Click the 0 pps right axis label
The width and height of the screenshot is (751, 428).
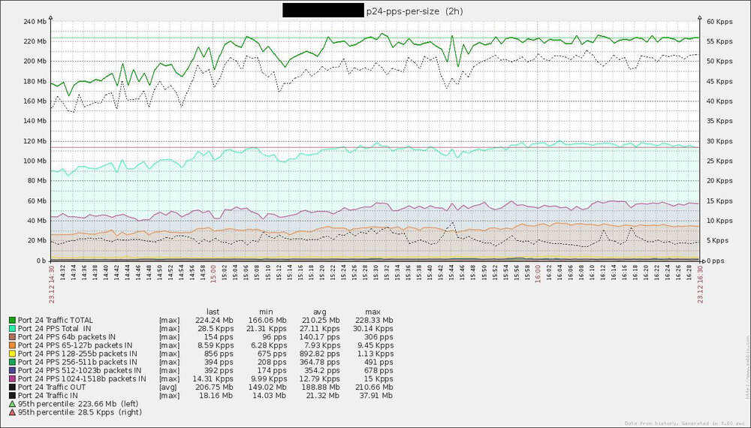coord(716,261)
